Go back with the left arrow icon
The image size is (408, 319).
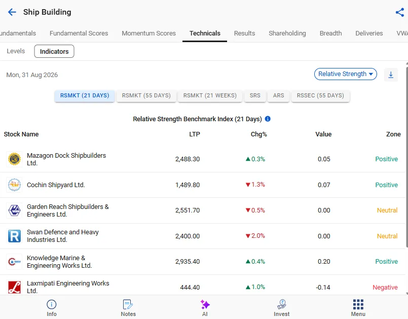click(x=12, y=12)
